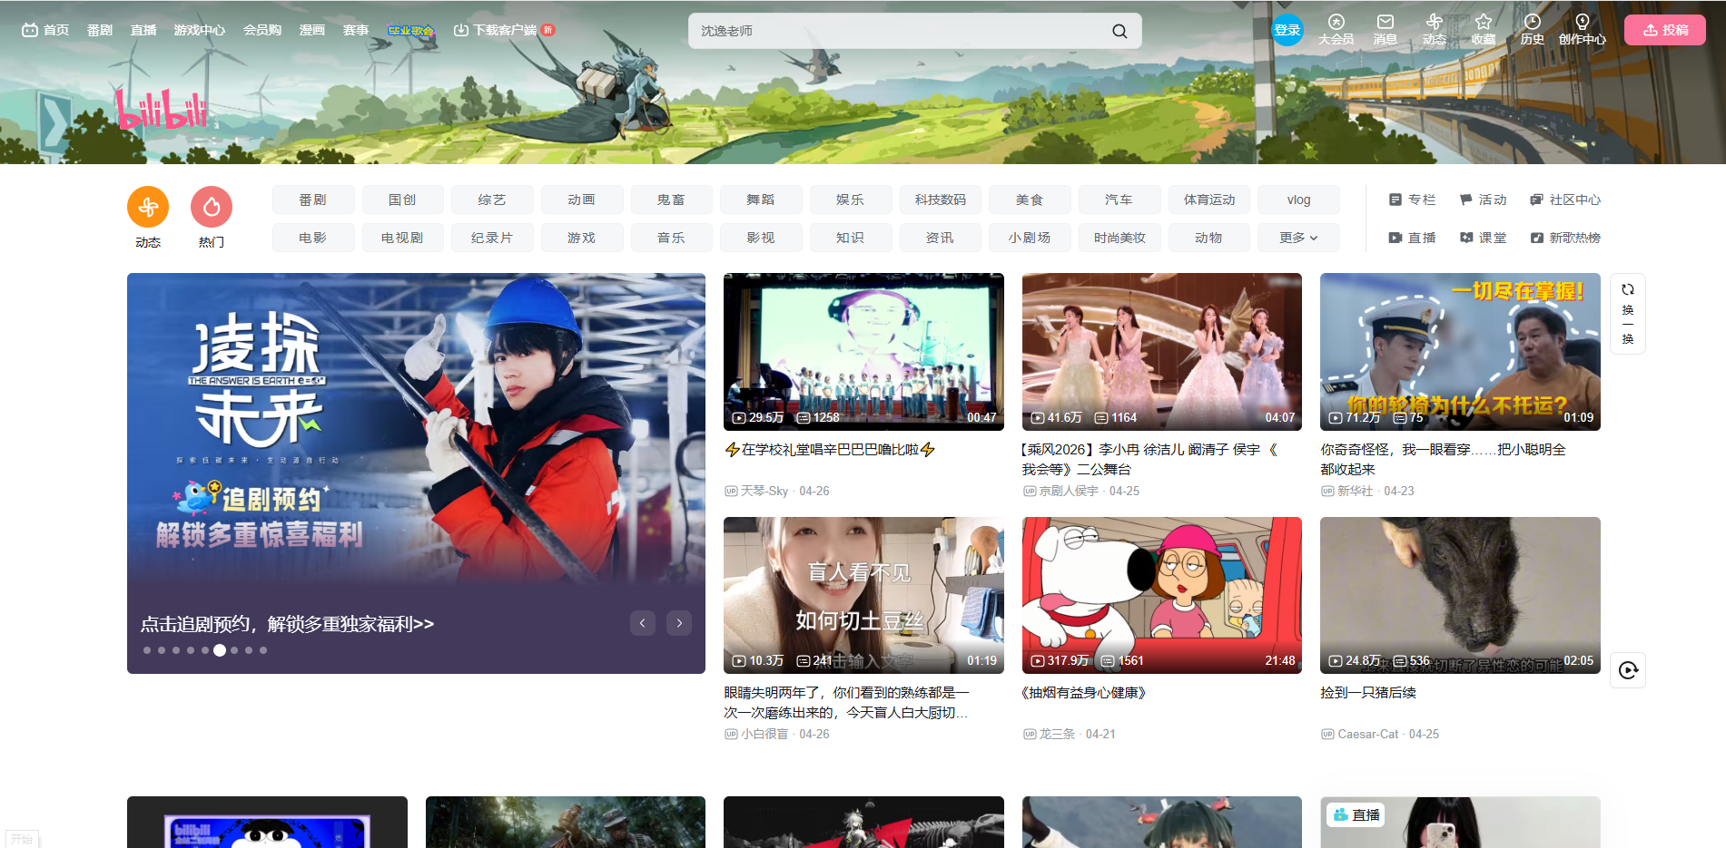Open 会员购 in top navigation

[262, 30]
